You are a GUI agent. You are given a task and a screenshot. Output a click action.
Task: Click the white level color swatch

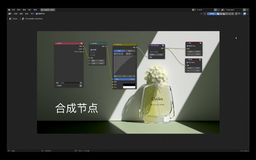point(129,87)
